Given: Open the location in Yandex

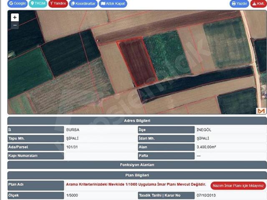Looking at the screenshot, I should tap(58, 3).
